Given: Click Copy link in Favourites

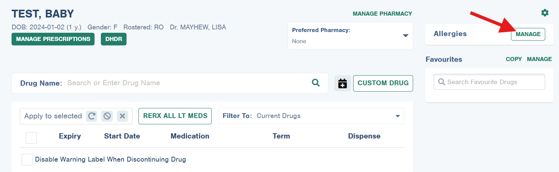Looking at the screenshot, I should [514, 59].
